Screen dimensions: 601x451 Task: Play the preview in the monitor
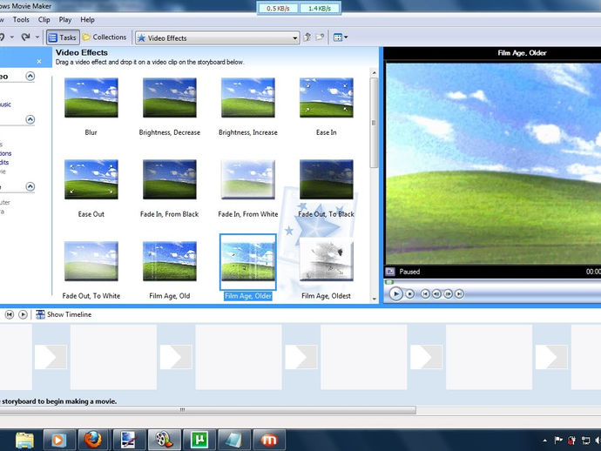tap(396, 294)
